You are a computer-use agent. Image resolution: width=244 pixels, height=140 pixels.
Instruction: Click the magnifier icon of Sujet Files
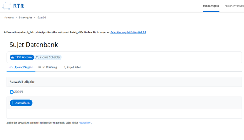[64, 67]
